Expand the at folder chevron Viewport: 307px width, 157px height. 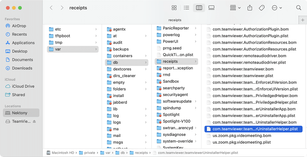[x=146, y=36]
